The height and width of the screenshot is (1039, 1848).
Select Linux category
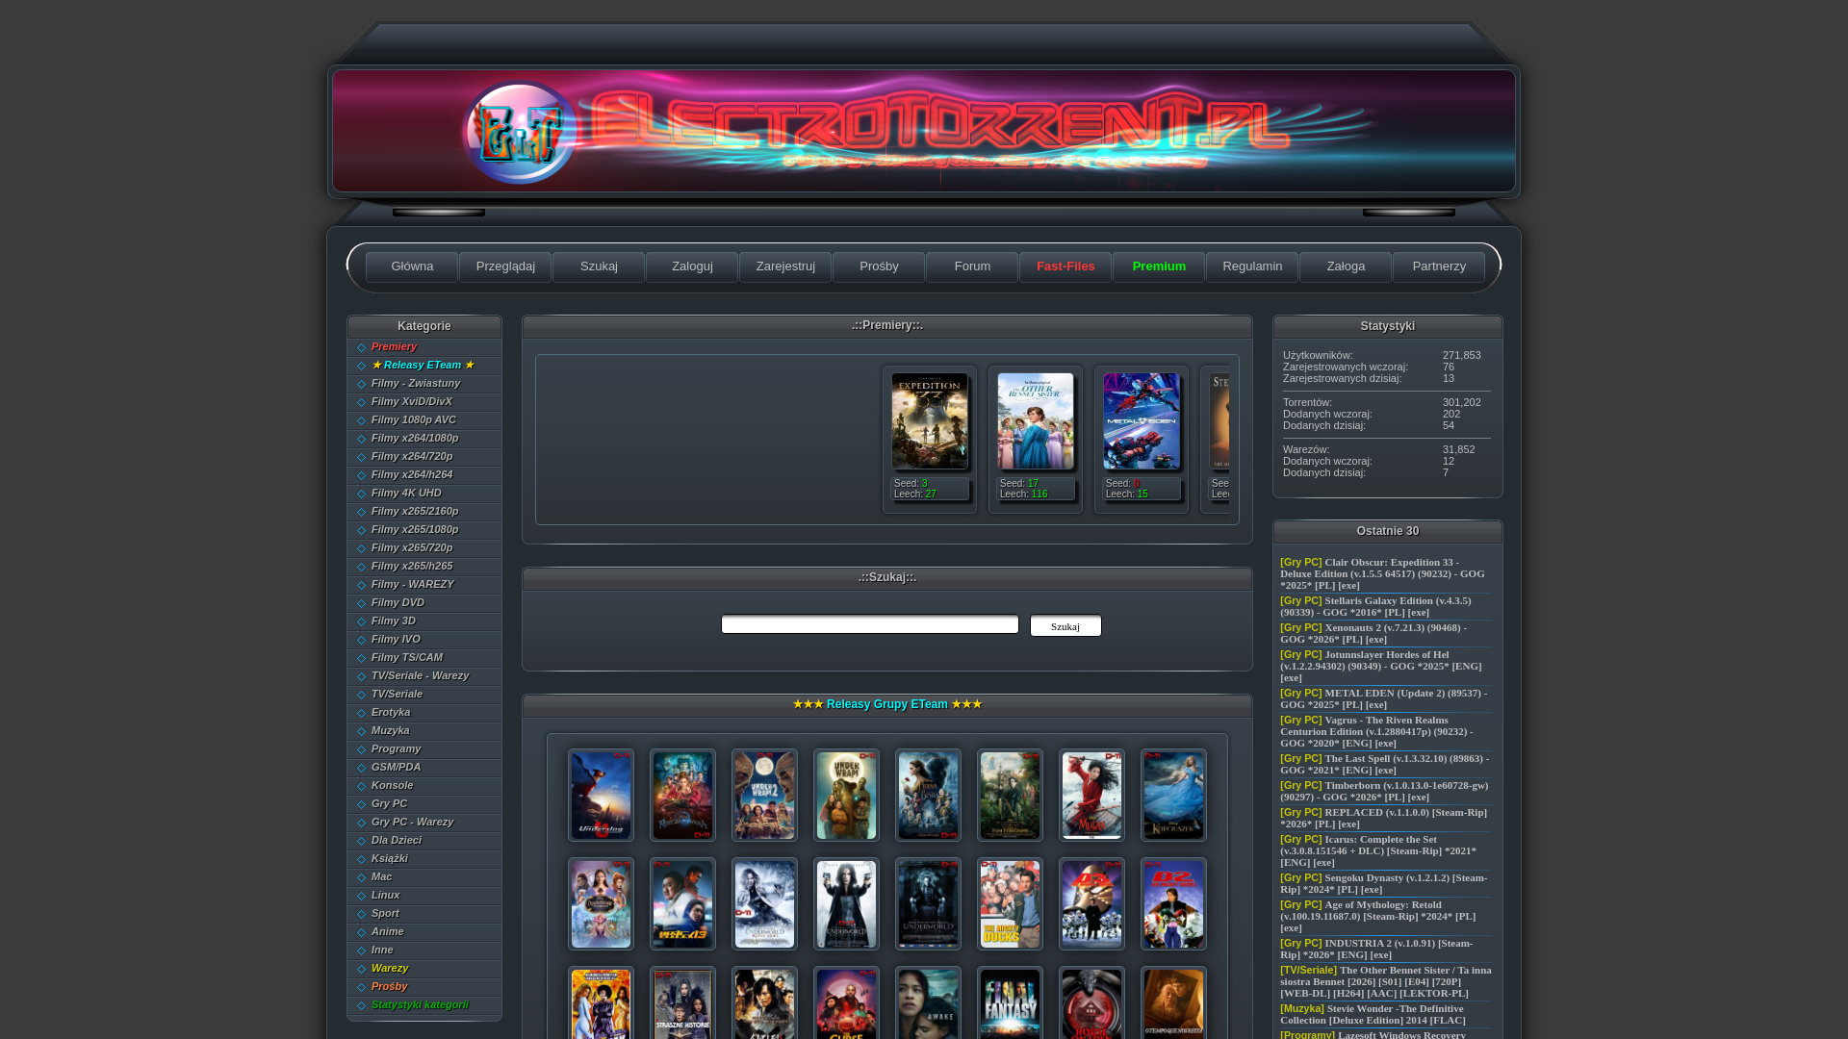385,895
